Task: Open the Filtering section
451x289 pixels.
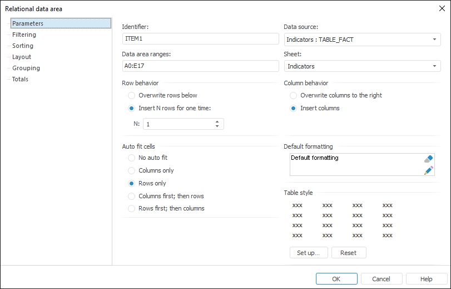Action: point(24,35)
